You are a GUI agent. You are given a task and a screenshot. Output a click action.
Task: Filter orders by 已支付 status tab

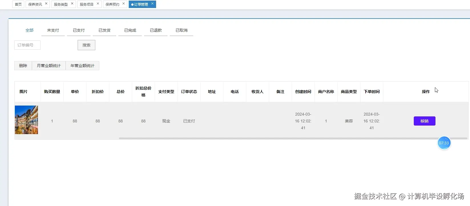tap(79, 30)
